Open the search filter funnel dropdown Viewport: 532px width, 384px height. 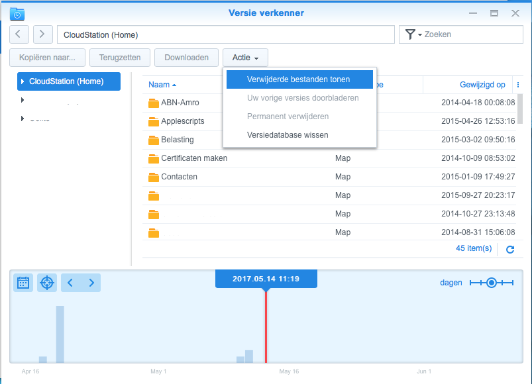pos(413,34)
